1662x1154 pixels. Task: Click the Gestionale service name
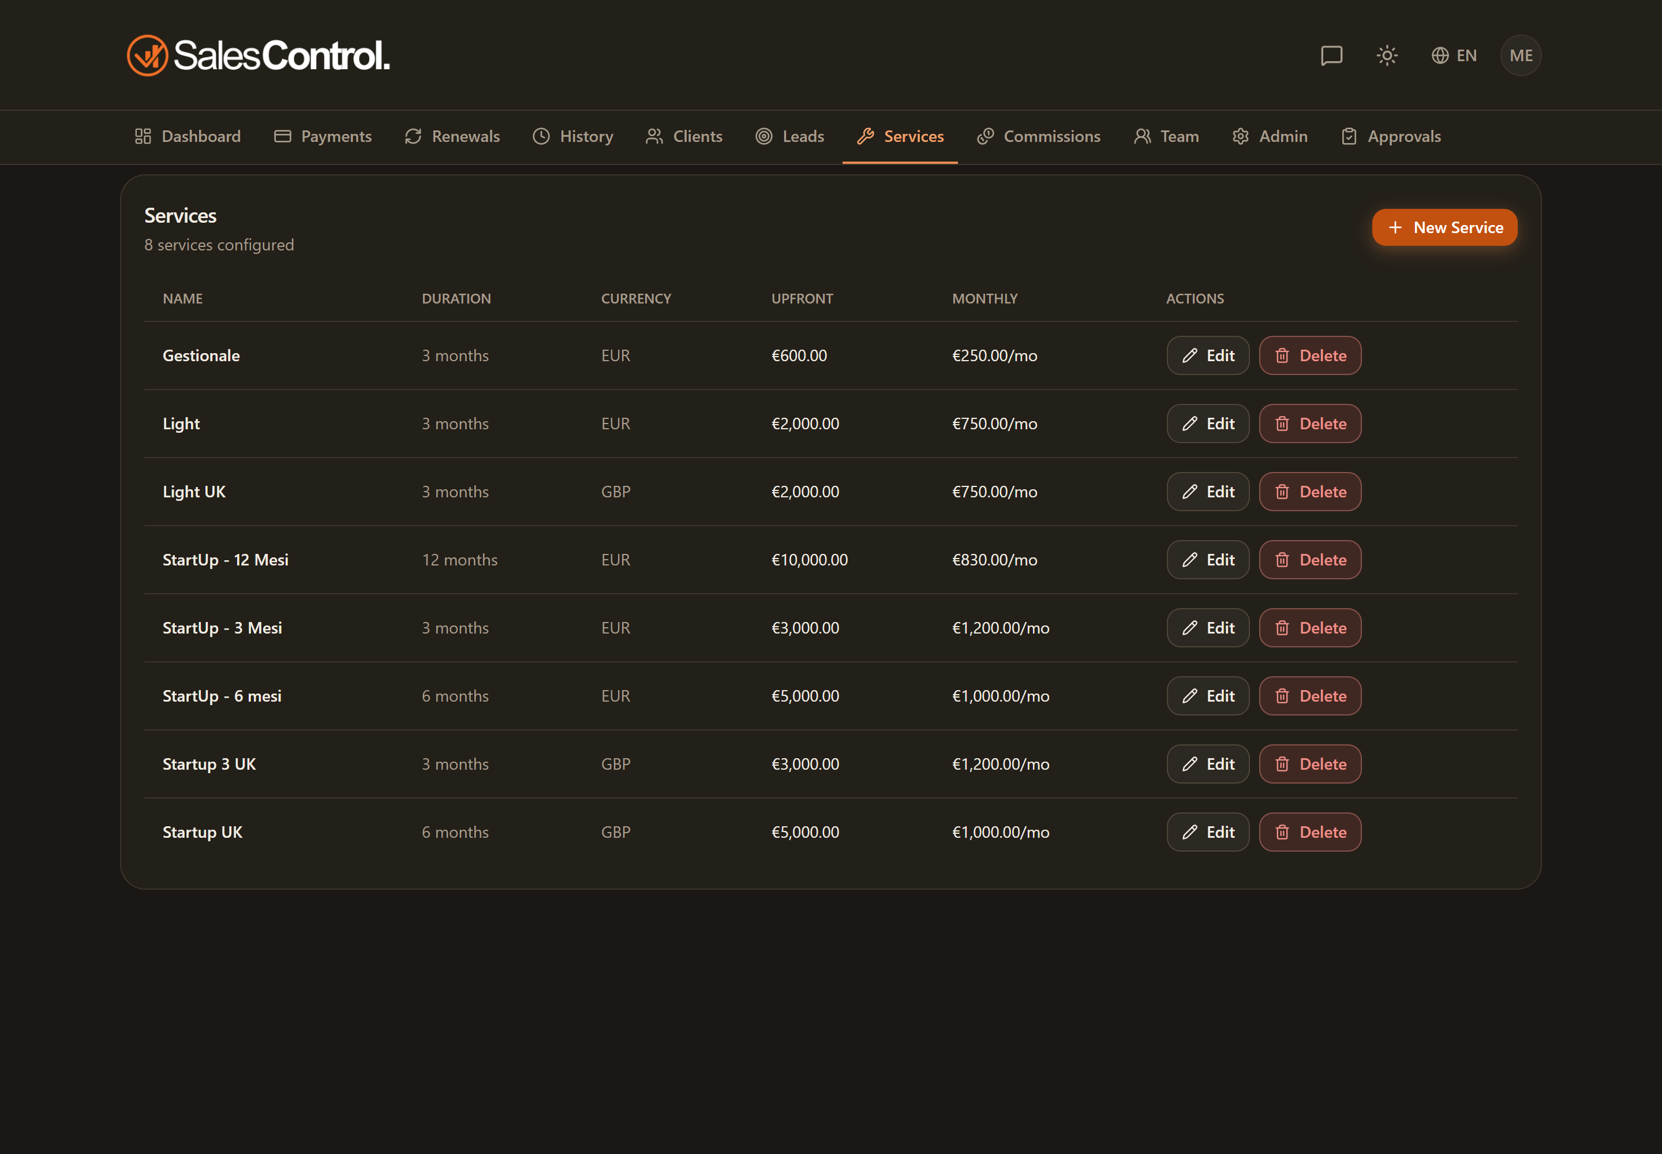click(x=201, y=356)
